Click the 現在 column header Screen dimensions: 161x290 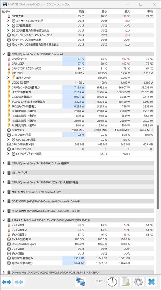pos(82,11)
